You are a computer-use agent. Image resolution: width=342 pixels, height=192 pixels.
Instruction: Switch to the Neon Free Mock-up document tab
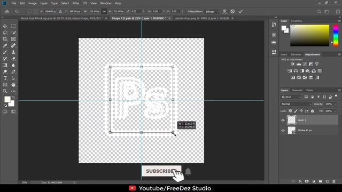tap(61, 18)
